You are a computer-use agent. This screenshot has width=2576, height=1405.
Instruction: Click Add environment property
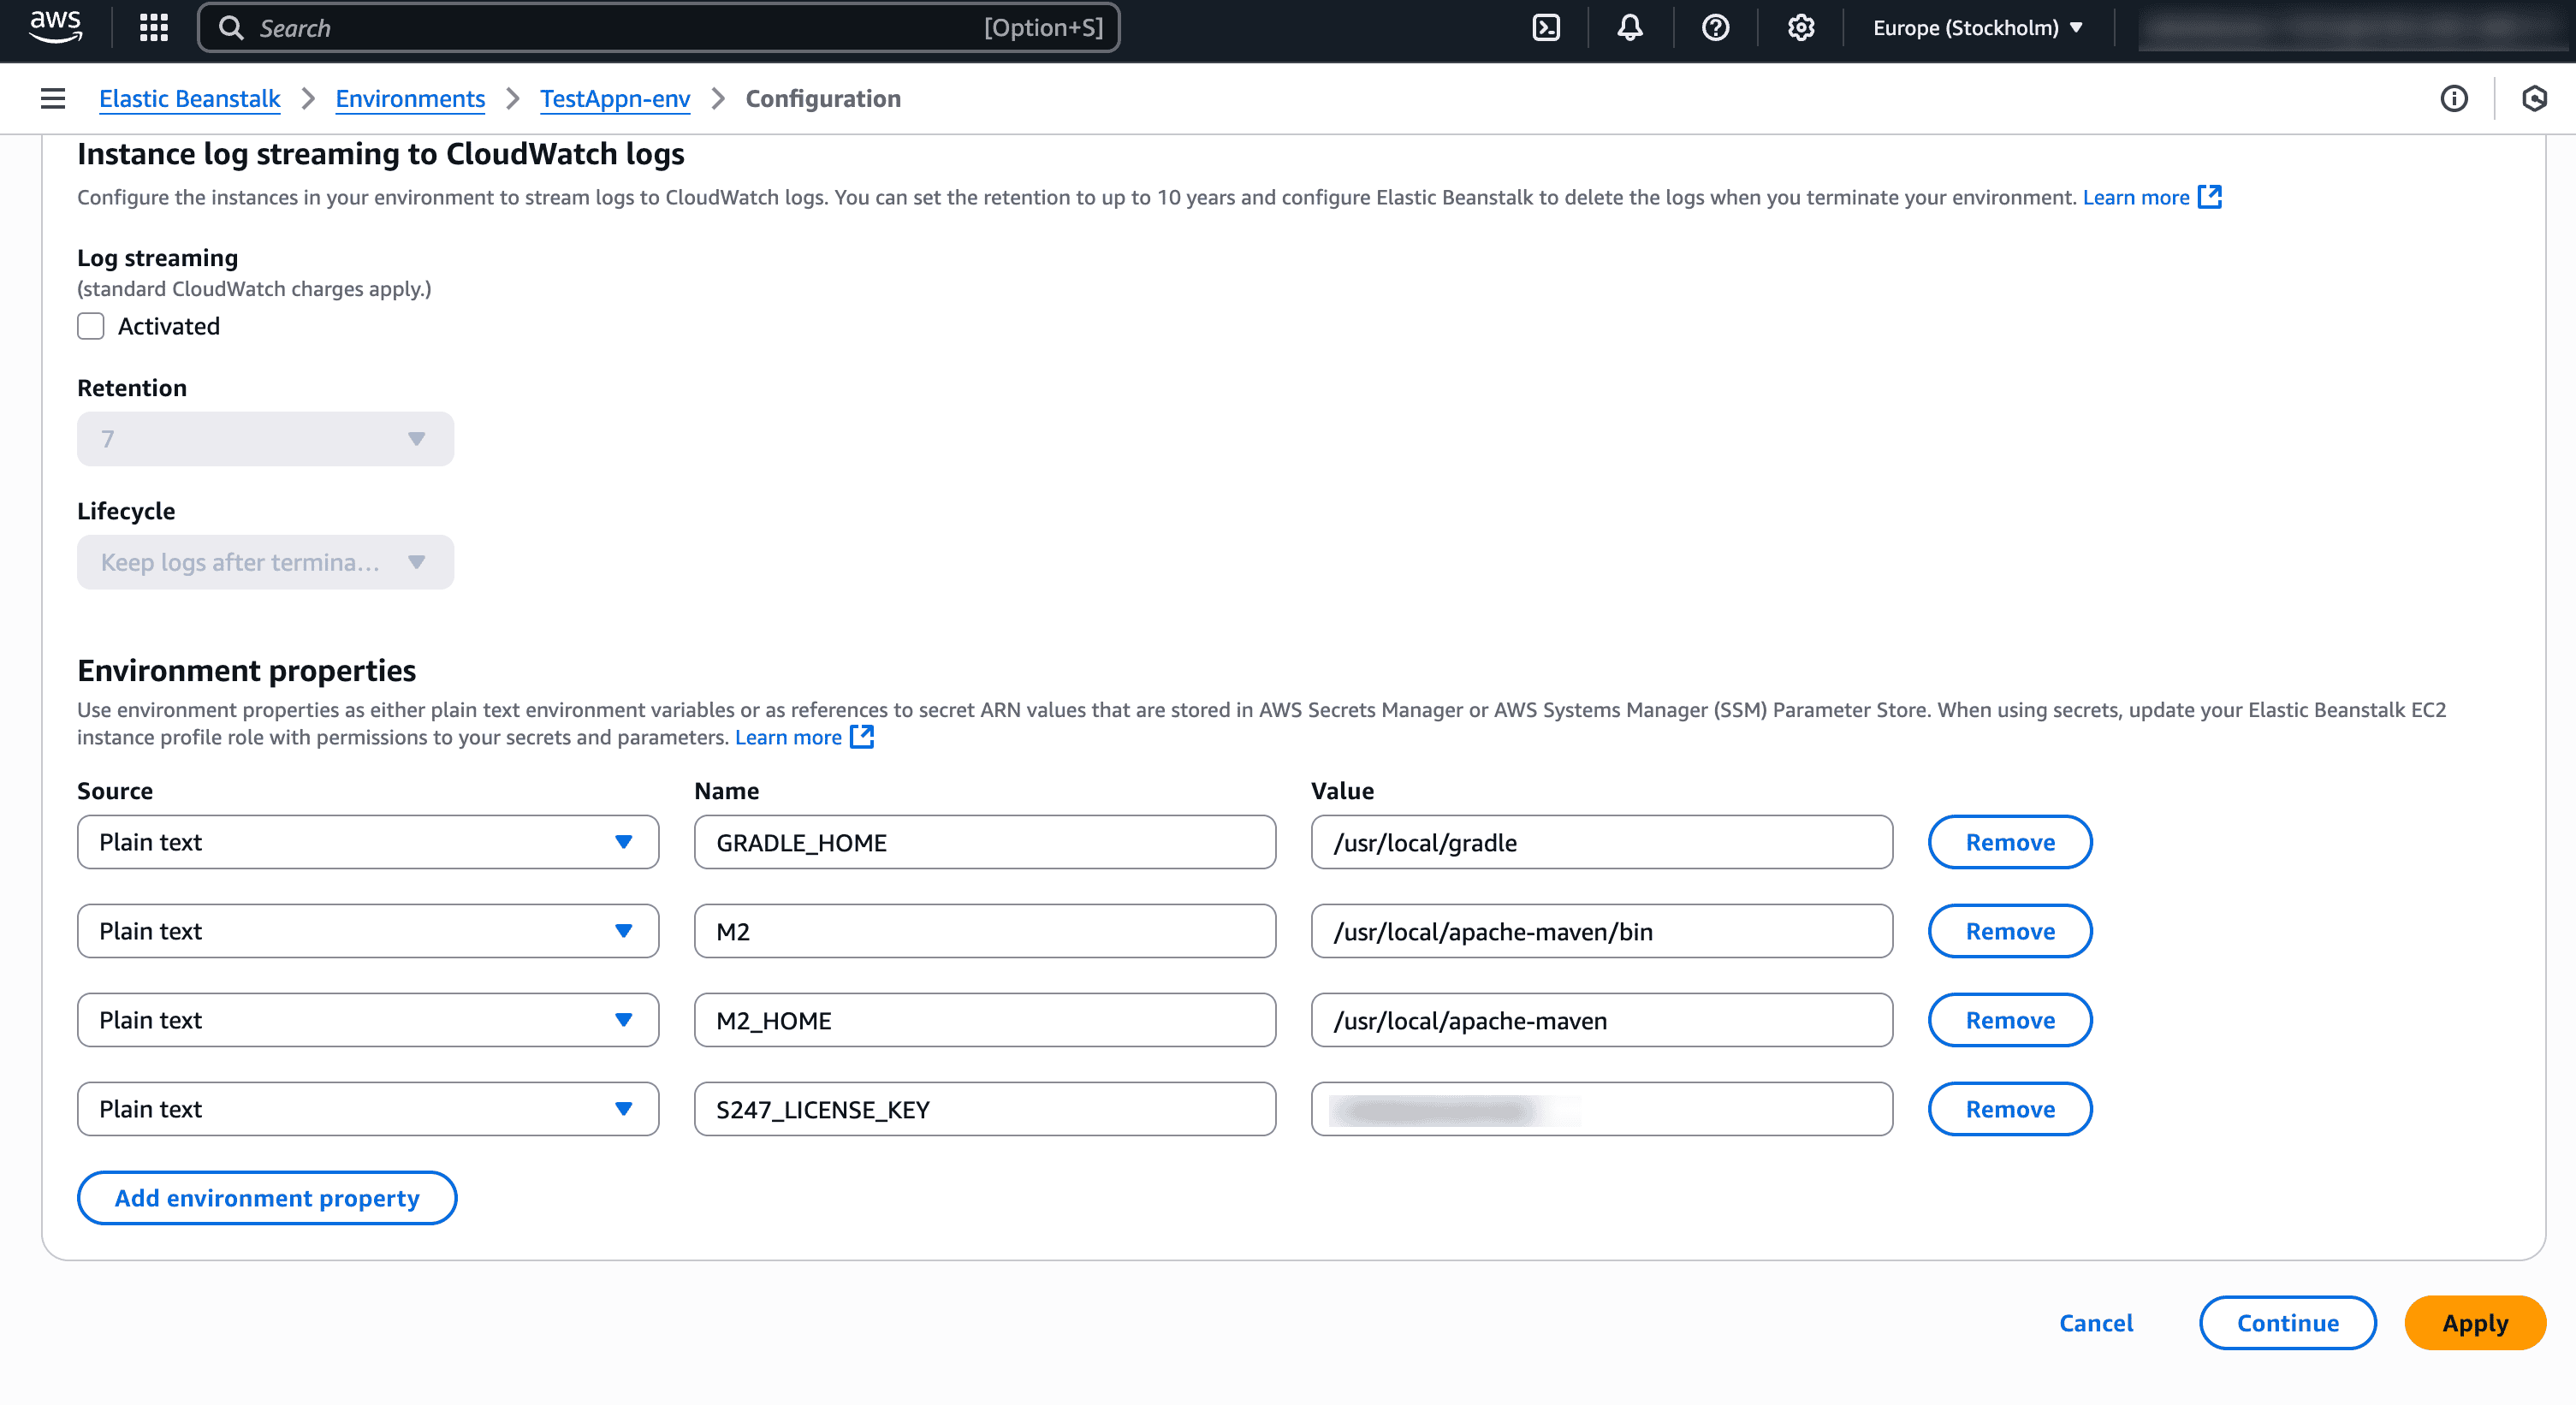[267, 1198]
